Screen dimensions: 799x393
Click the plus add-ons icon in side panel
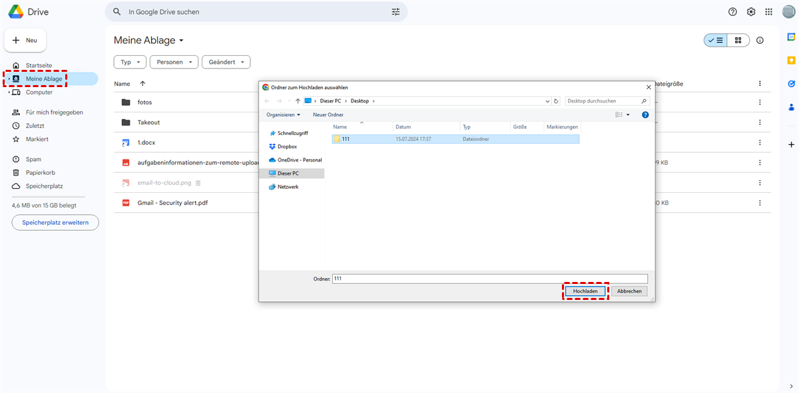click(791, 144)
